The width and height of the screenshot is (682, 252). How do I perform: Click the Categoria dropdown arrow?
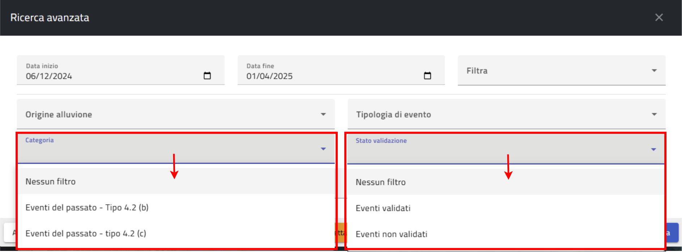click(323, 149)
